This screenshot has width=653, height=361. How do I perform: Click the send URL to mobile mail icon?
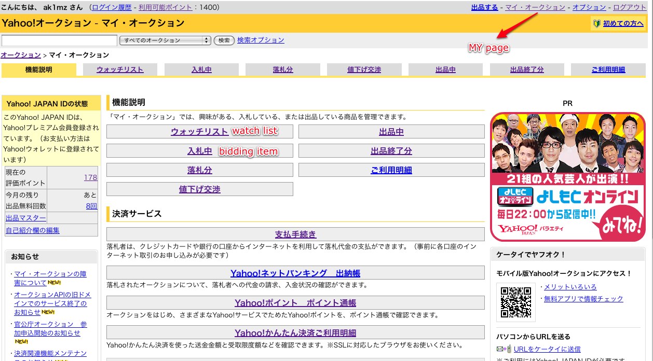pos(504,349)
